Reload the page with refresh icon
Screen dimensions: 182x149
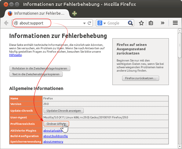[89, 23]
